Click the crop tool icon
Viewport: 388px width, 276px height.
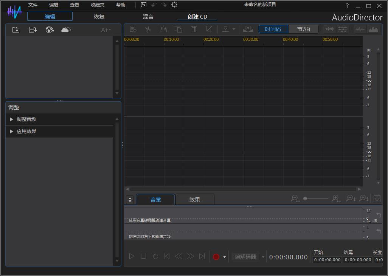(x=208, y=29)
